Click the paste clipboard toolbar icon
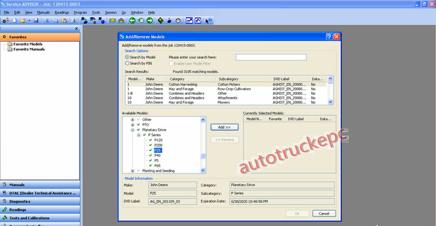 click(x=64, y=21)
